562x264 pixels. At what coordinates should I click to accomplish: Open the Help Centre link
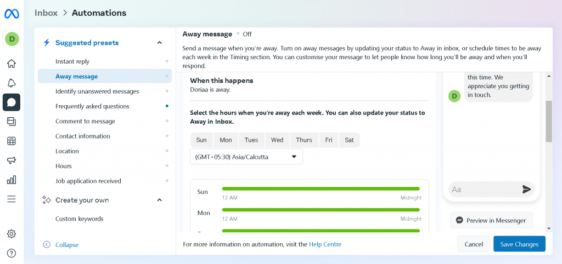(x=325, y=244)
